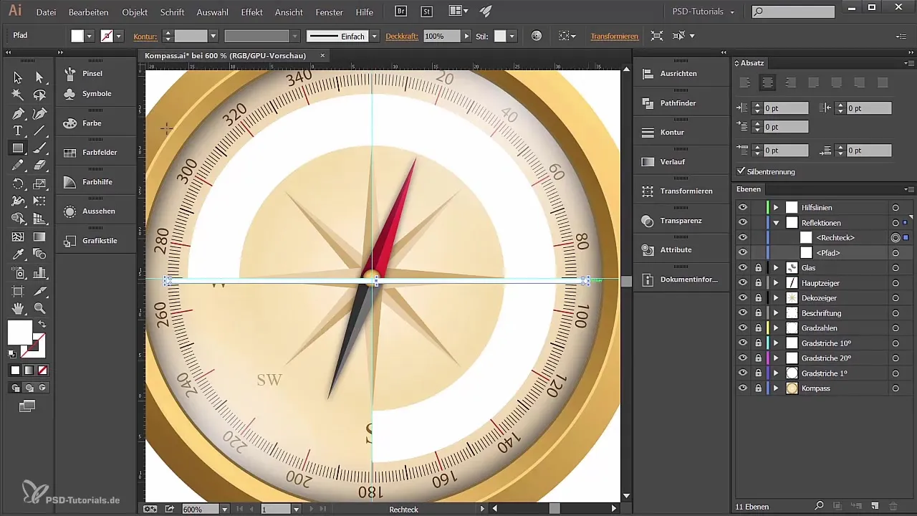Select the Magic Wand tool
917x516 pixels.
[18, 95]
